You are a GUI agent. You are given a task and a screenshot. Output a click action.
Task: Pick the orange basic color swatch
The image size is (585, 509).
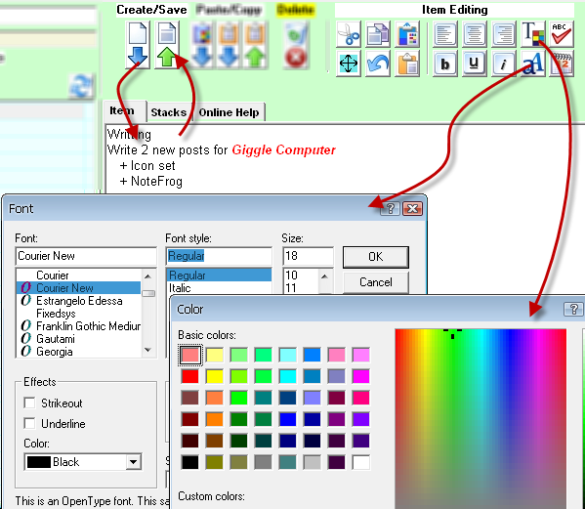click(215, 419)
